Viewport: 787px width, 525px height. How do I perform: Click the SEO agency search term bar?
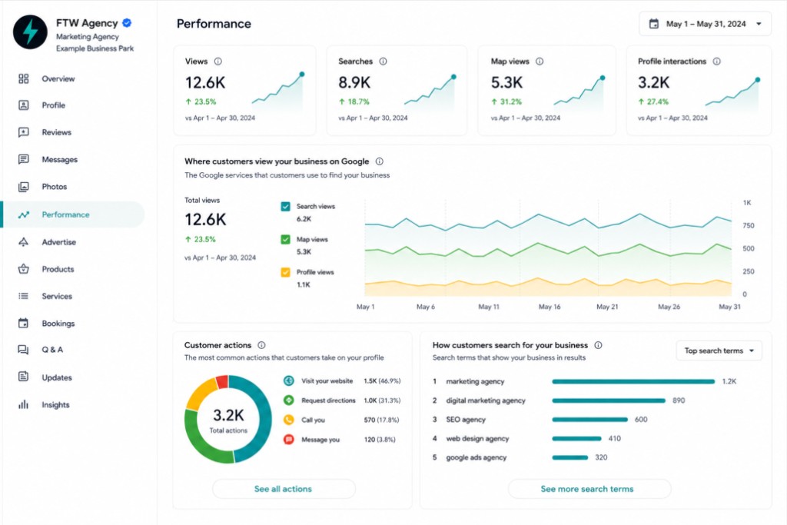[589, 420]
